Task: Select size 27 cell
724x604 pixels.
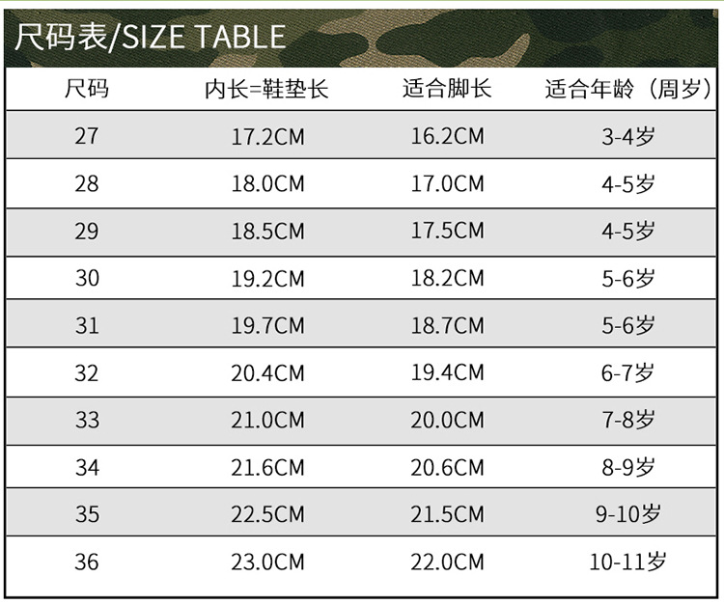Action: [x=87, y=136]
